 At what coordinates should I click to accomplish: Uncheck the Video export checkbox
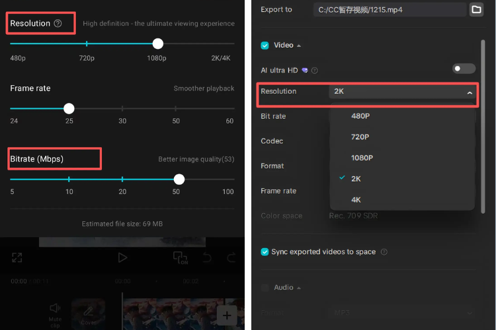(265, 46)
